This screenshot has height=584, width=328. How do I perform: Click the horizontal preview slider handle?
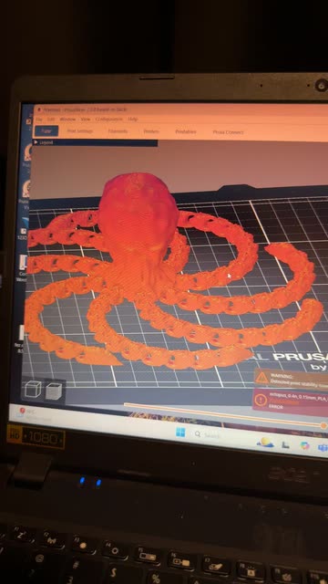click(x=323, y=425)
